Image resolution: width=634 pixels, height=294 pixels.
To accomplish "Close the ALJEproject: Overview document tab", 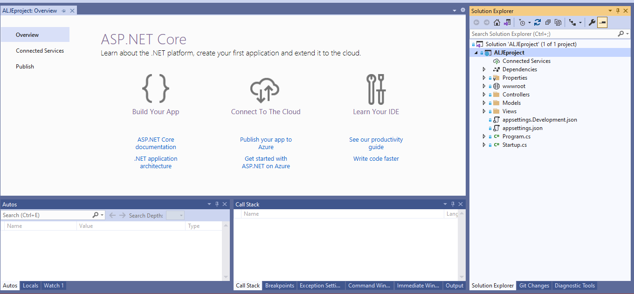I will [72, 11].
